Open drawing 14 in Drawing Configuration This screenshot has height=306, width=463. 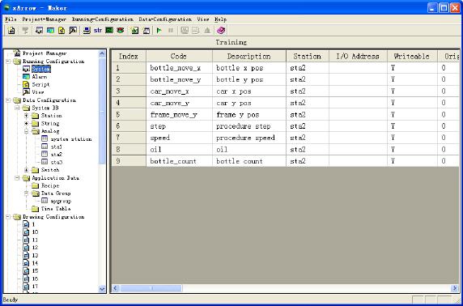[35, 263]
